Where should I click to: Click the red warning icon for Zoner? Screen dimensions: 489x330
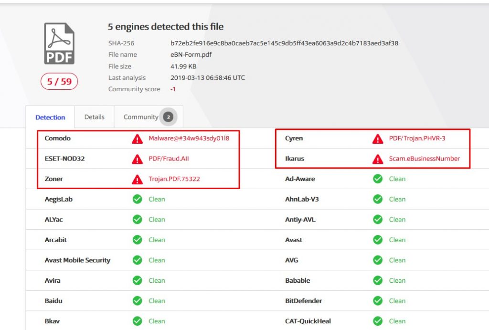point(137,179)
